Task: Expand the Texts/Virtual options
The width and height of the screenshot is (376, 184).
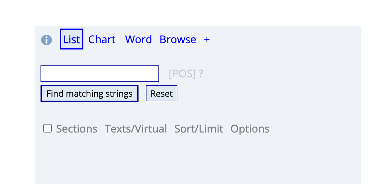Action: pyautogui.click(x=136, y=129)
